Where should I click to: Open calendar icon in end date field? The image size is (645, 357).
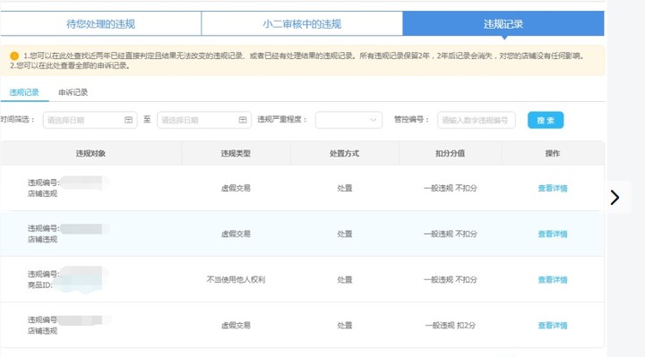(x=243, y=120)
